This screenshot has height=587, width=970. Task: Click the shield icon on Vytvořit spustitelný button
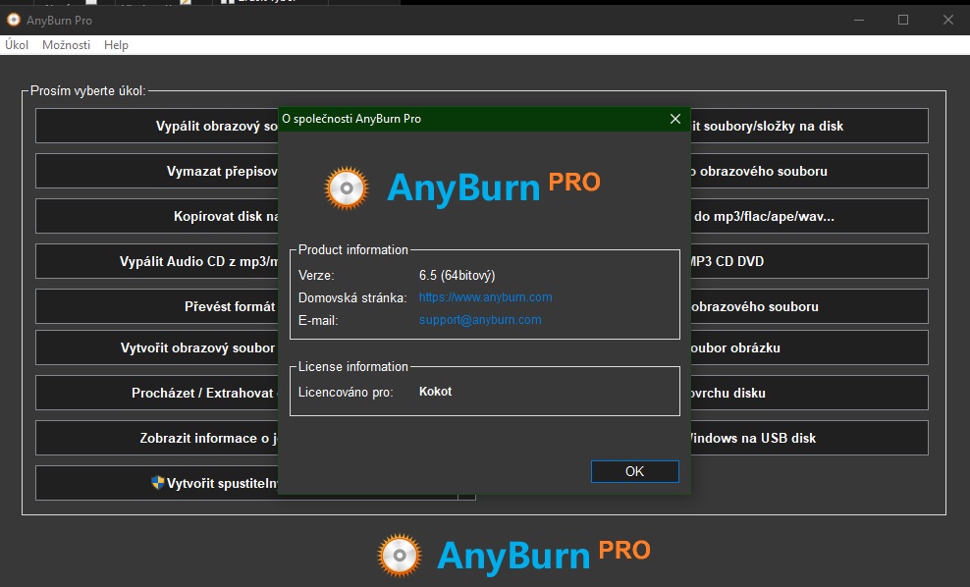[157, 483]
